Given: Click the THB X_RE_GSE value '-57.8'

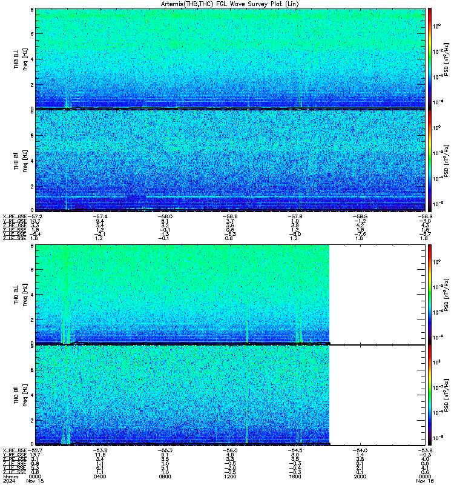Looking at the screenshot, I should 295,216.
